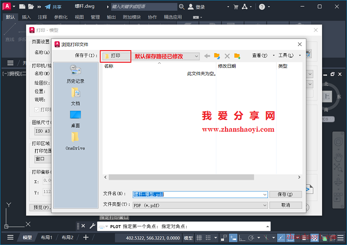Click the 文件名 filename input field
The image size is (347, 245).
click(x=199, y=194)
